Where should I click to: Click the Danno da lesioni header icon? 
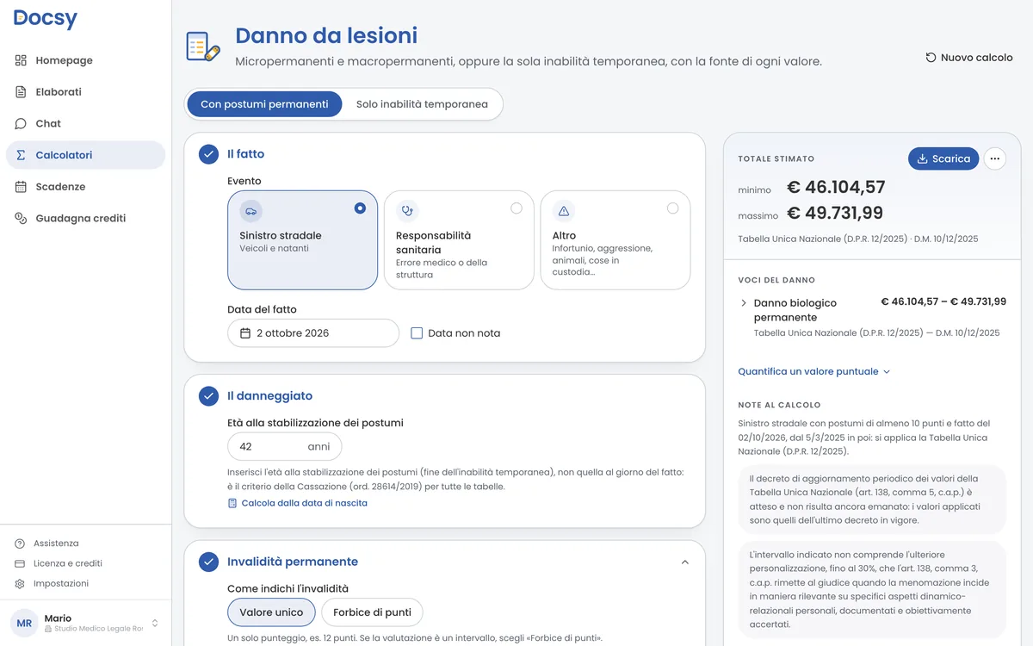[204, 46]
